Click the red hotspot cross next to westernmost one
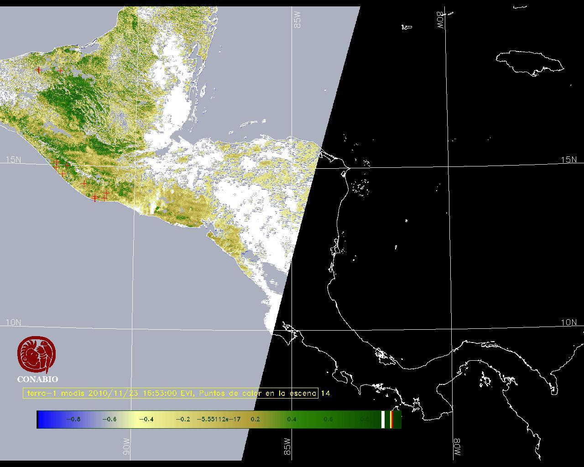The image size is (584, 467). 61,71
